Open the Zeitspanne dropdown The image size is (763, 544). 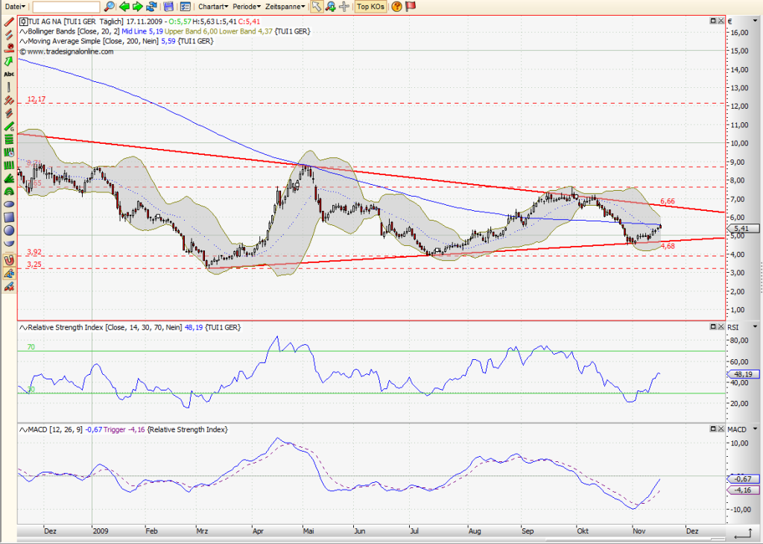(285, 6)
